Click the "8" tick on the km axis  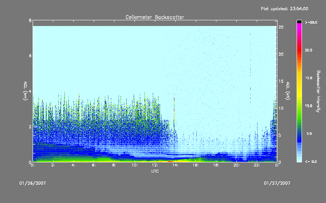(x=30, y=20)
